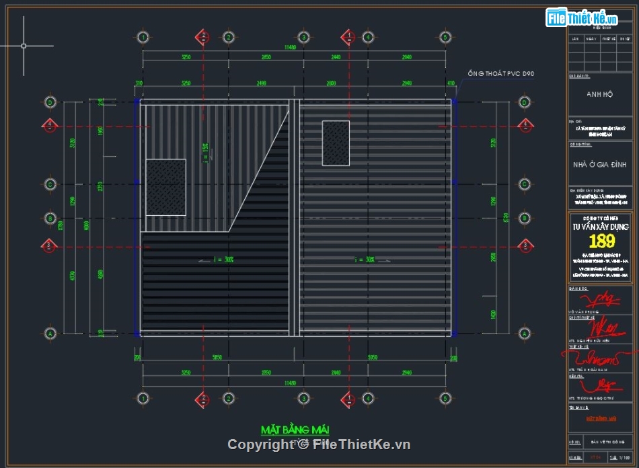Image resolution: width=639 pixels, height=468 pixels.
Task: Select red section marker 4 left of the plan
Action: click(49, 124)
